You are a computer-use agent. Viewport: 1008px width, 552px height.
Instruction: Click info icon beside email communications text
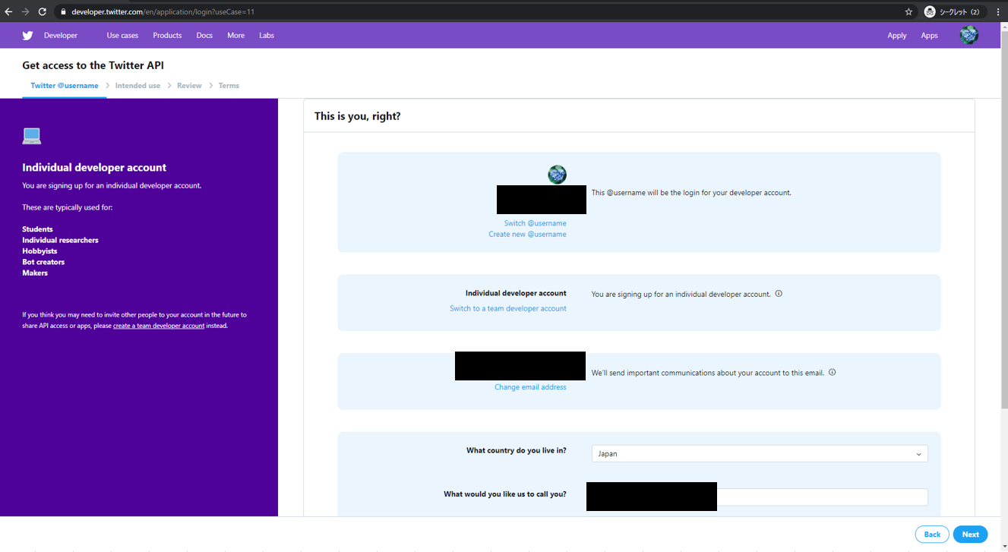pyautogui.click(x=832, y=372)
